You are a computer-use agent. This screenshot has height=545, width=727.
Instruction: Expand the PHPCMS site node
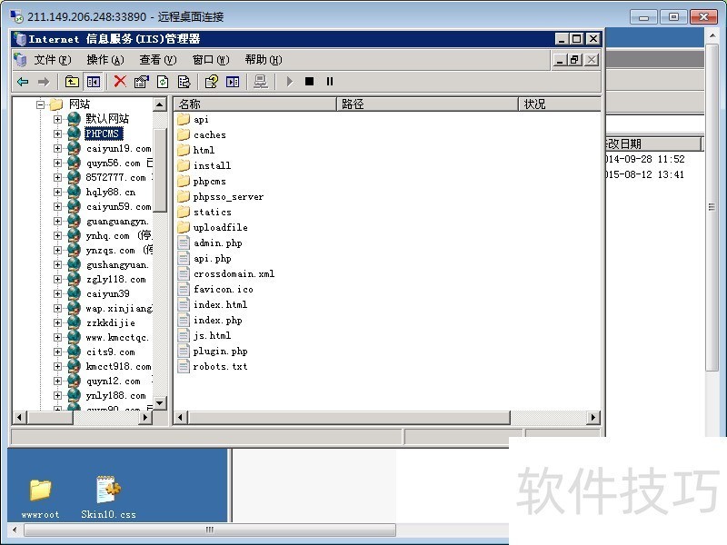(57, 134)
